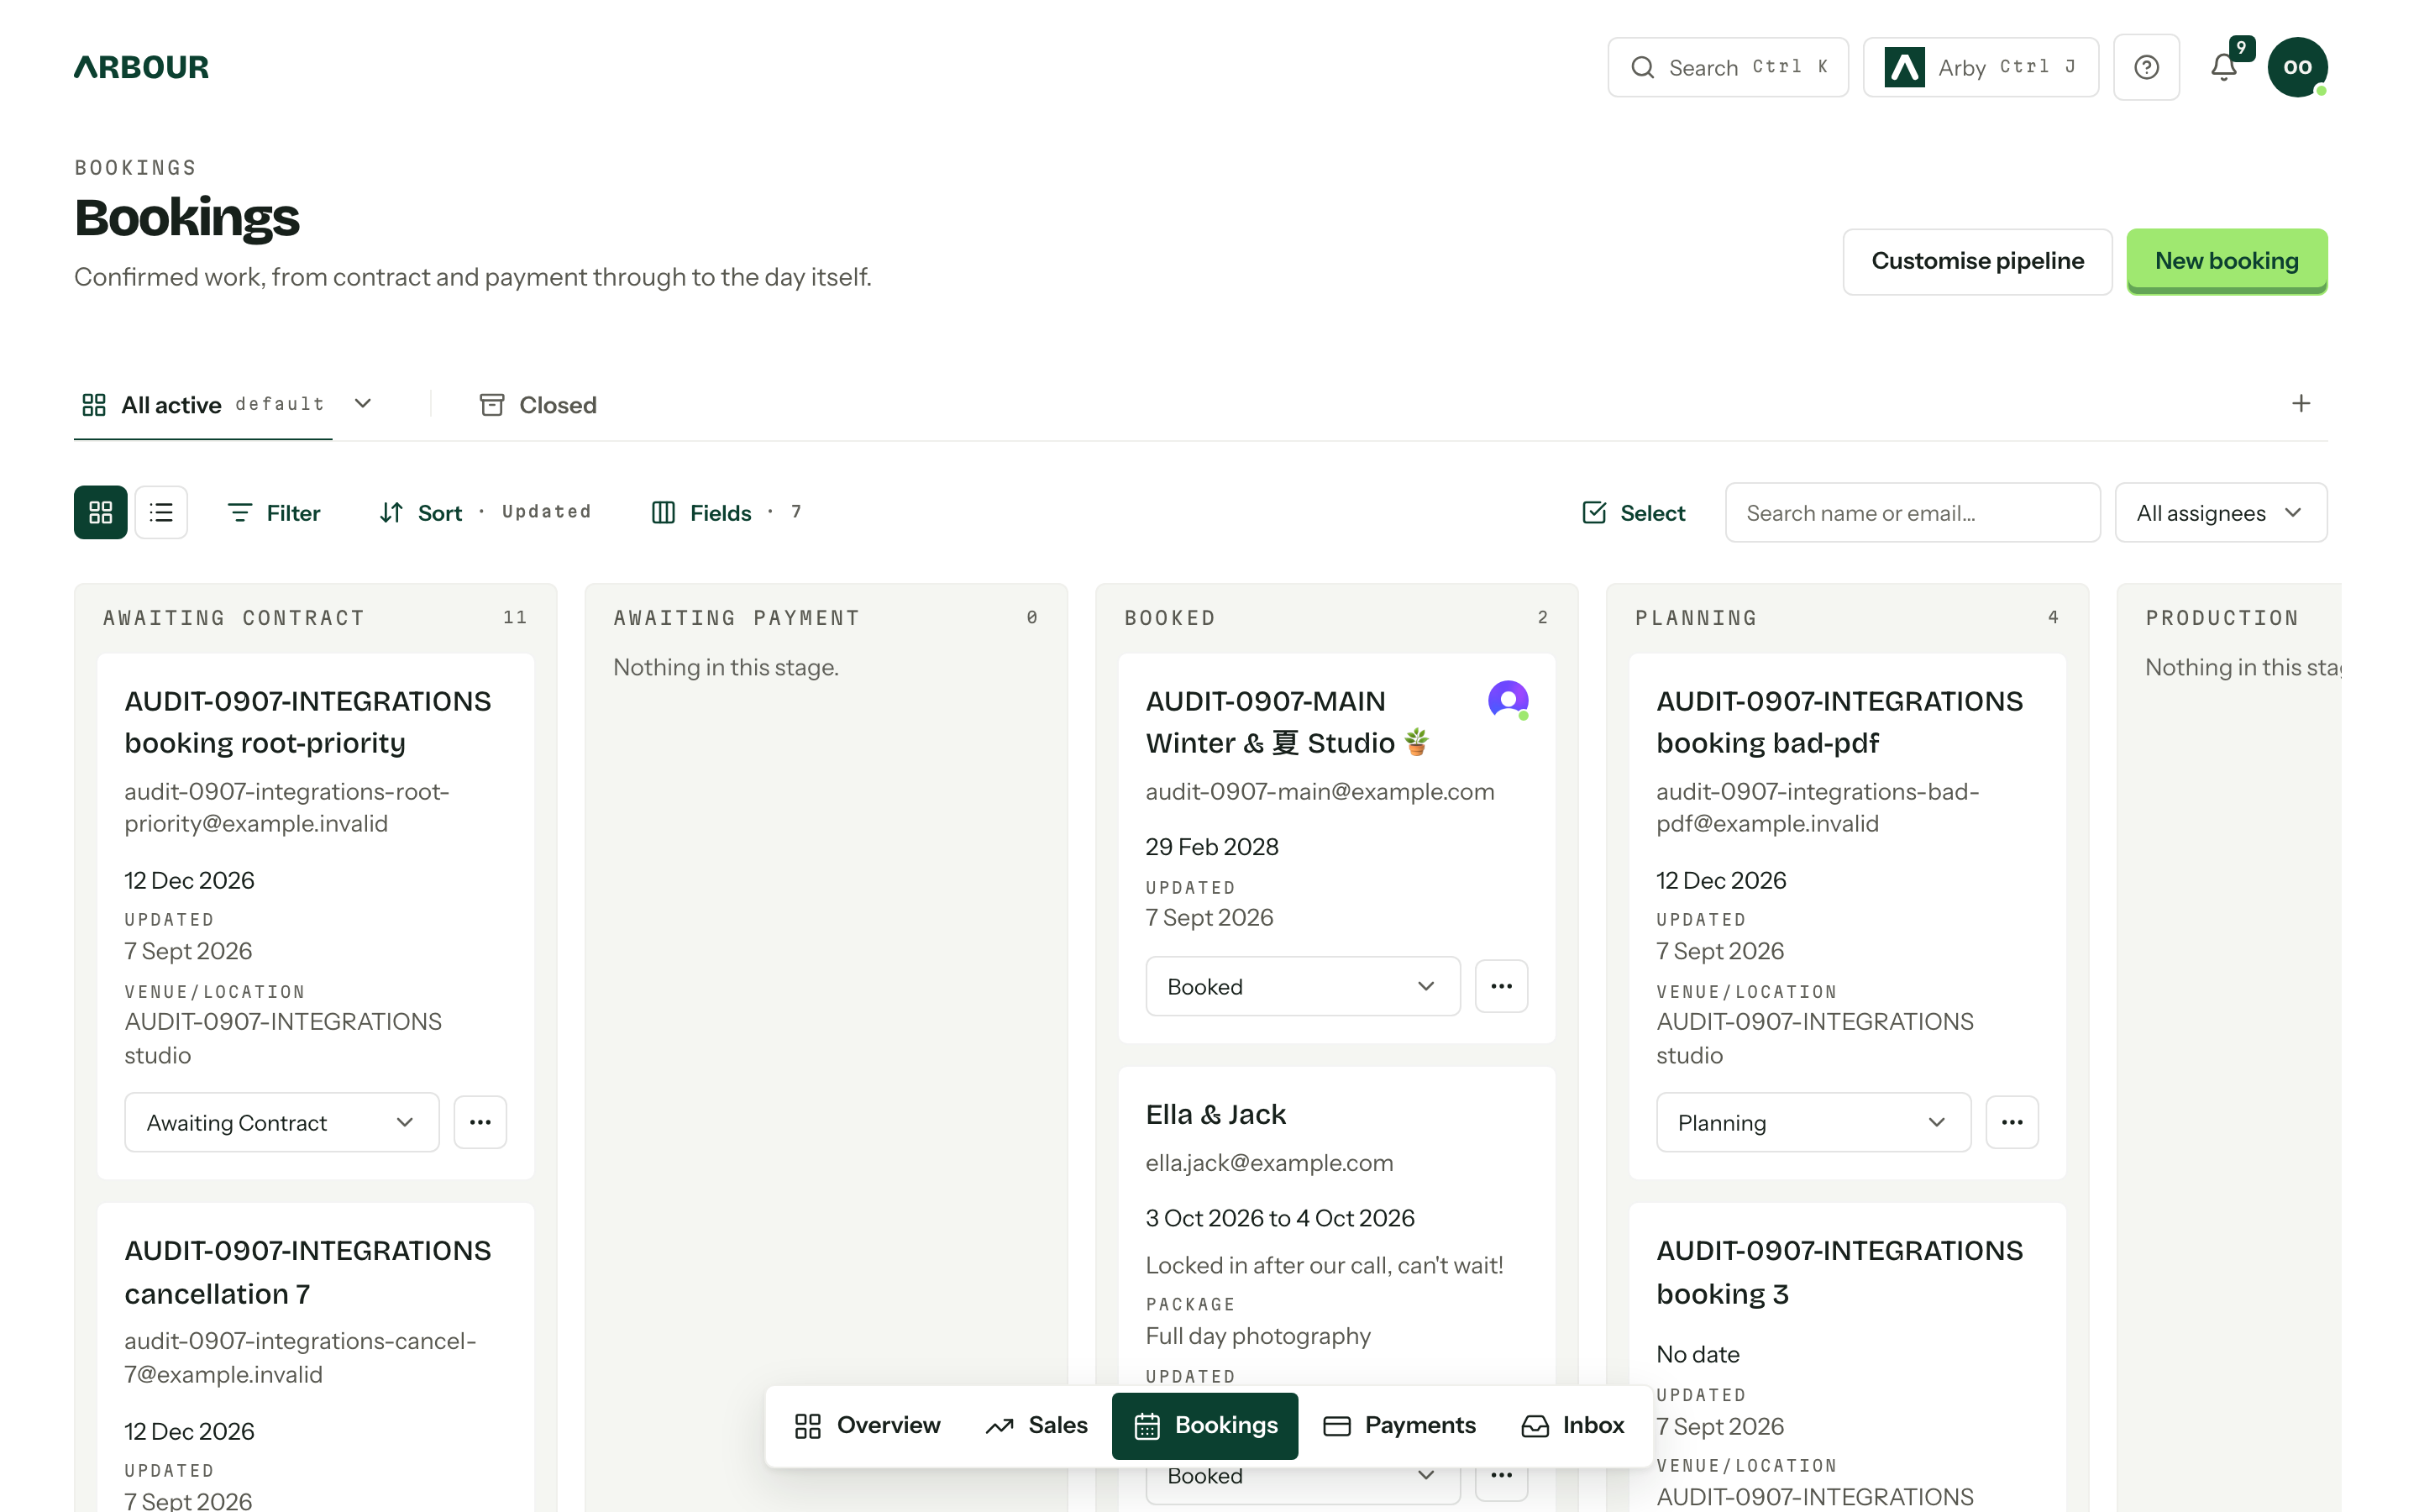Screen dimensions: 2419x1512
Task: Open AUDIT-0907-MAIN Winter & Studio card title
Action: [1288, 722]
